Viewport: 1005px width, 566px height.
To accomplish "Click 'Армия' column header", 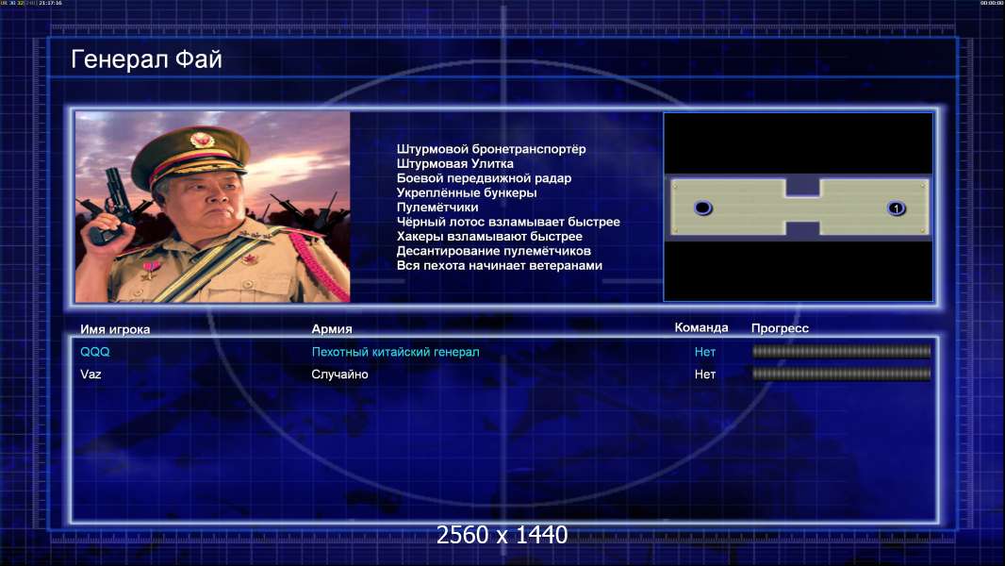I will pyautogui.click(x=331, y=329).
